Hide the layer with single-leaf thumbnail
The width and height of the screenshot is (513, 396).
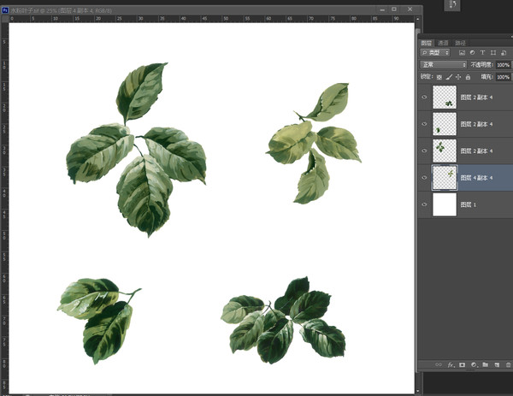click(424, 124)
